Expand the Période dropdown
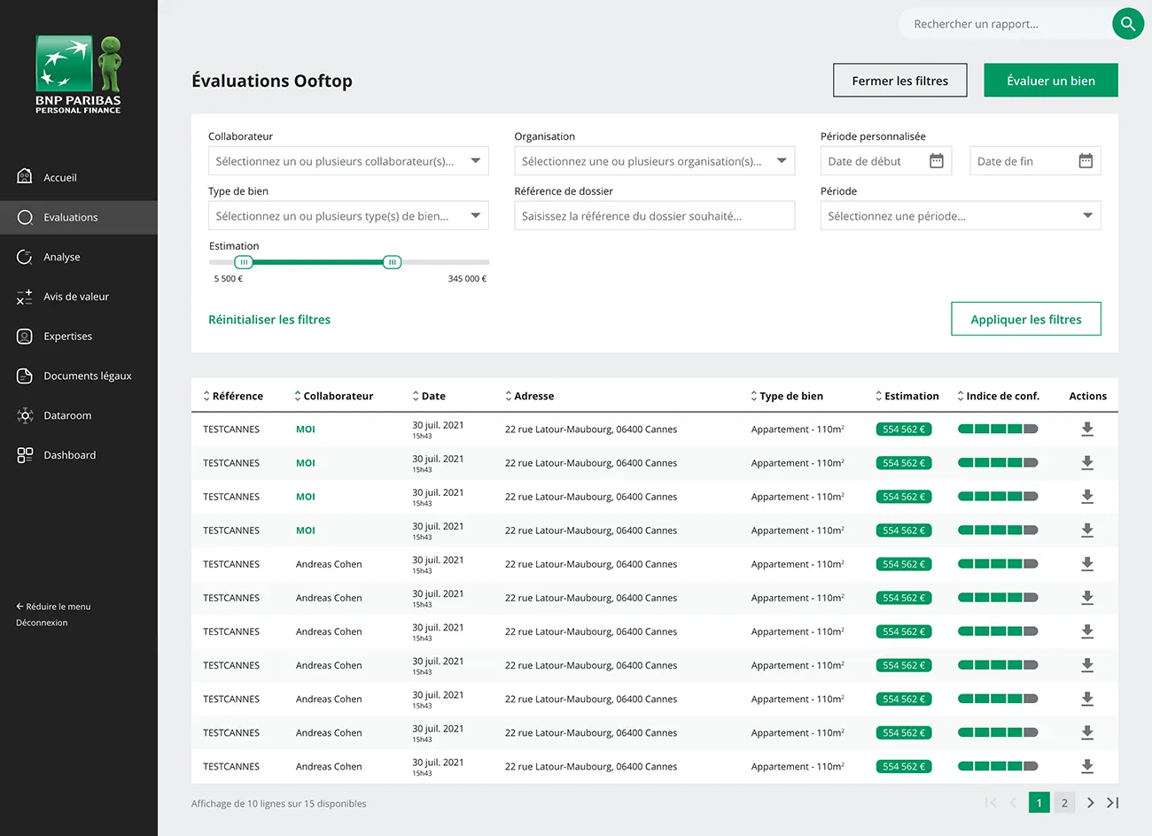 click(x=960, y=216)
